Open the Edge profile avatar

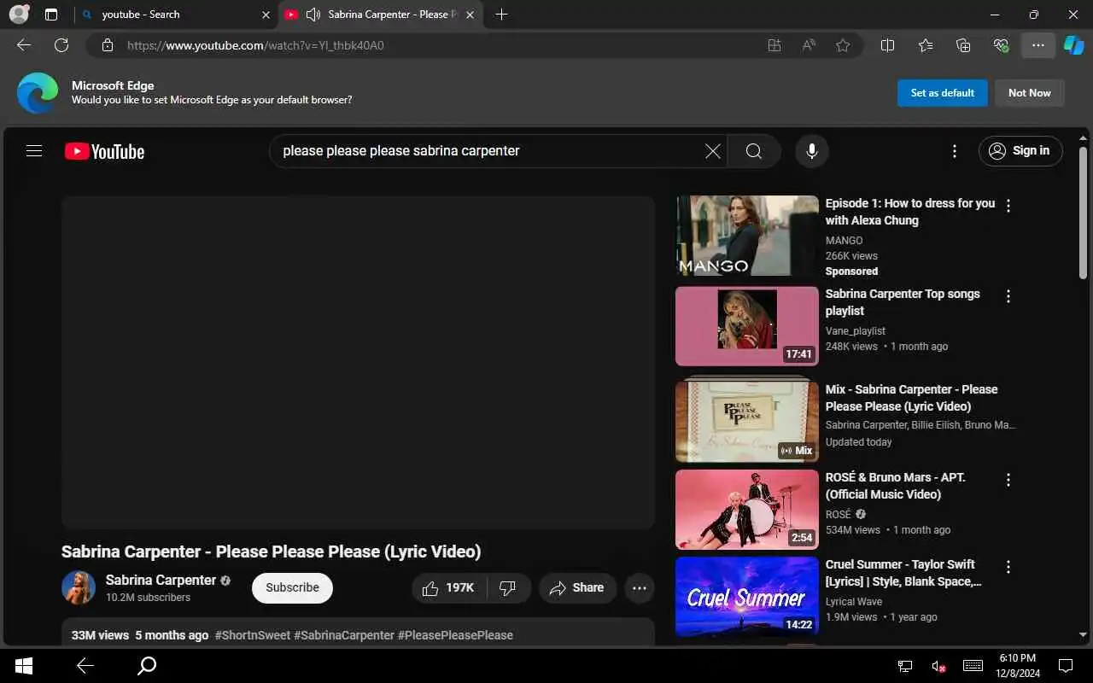tap(19, 15)
